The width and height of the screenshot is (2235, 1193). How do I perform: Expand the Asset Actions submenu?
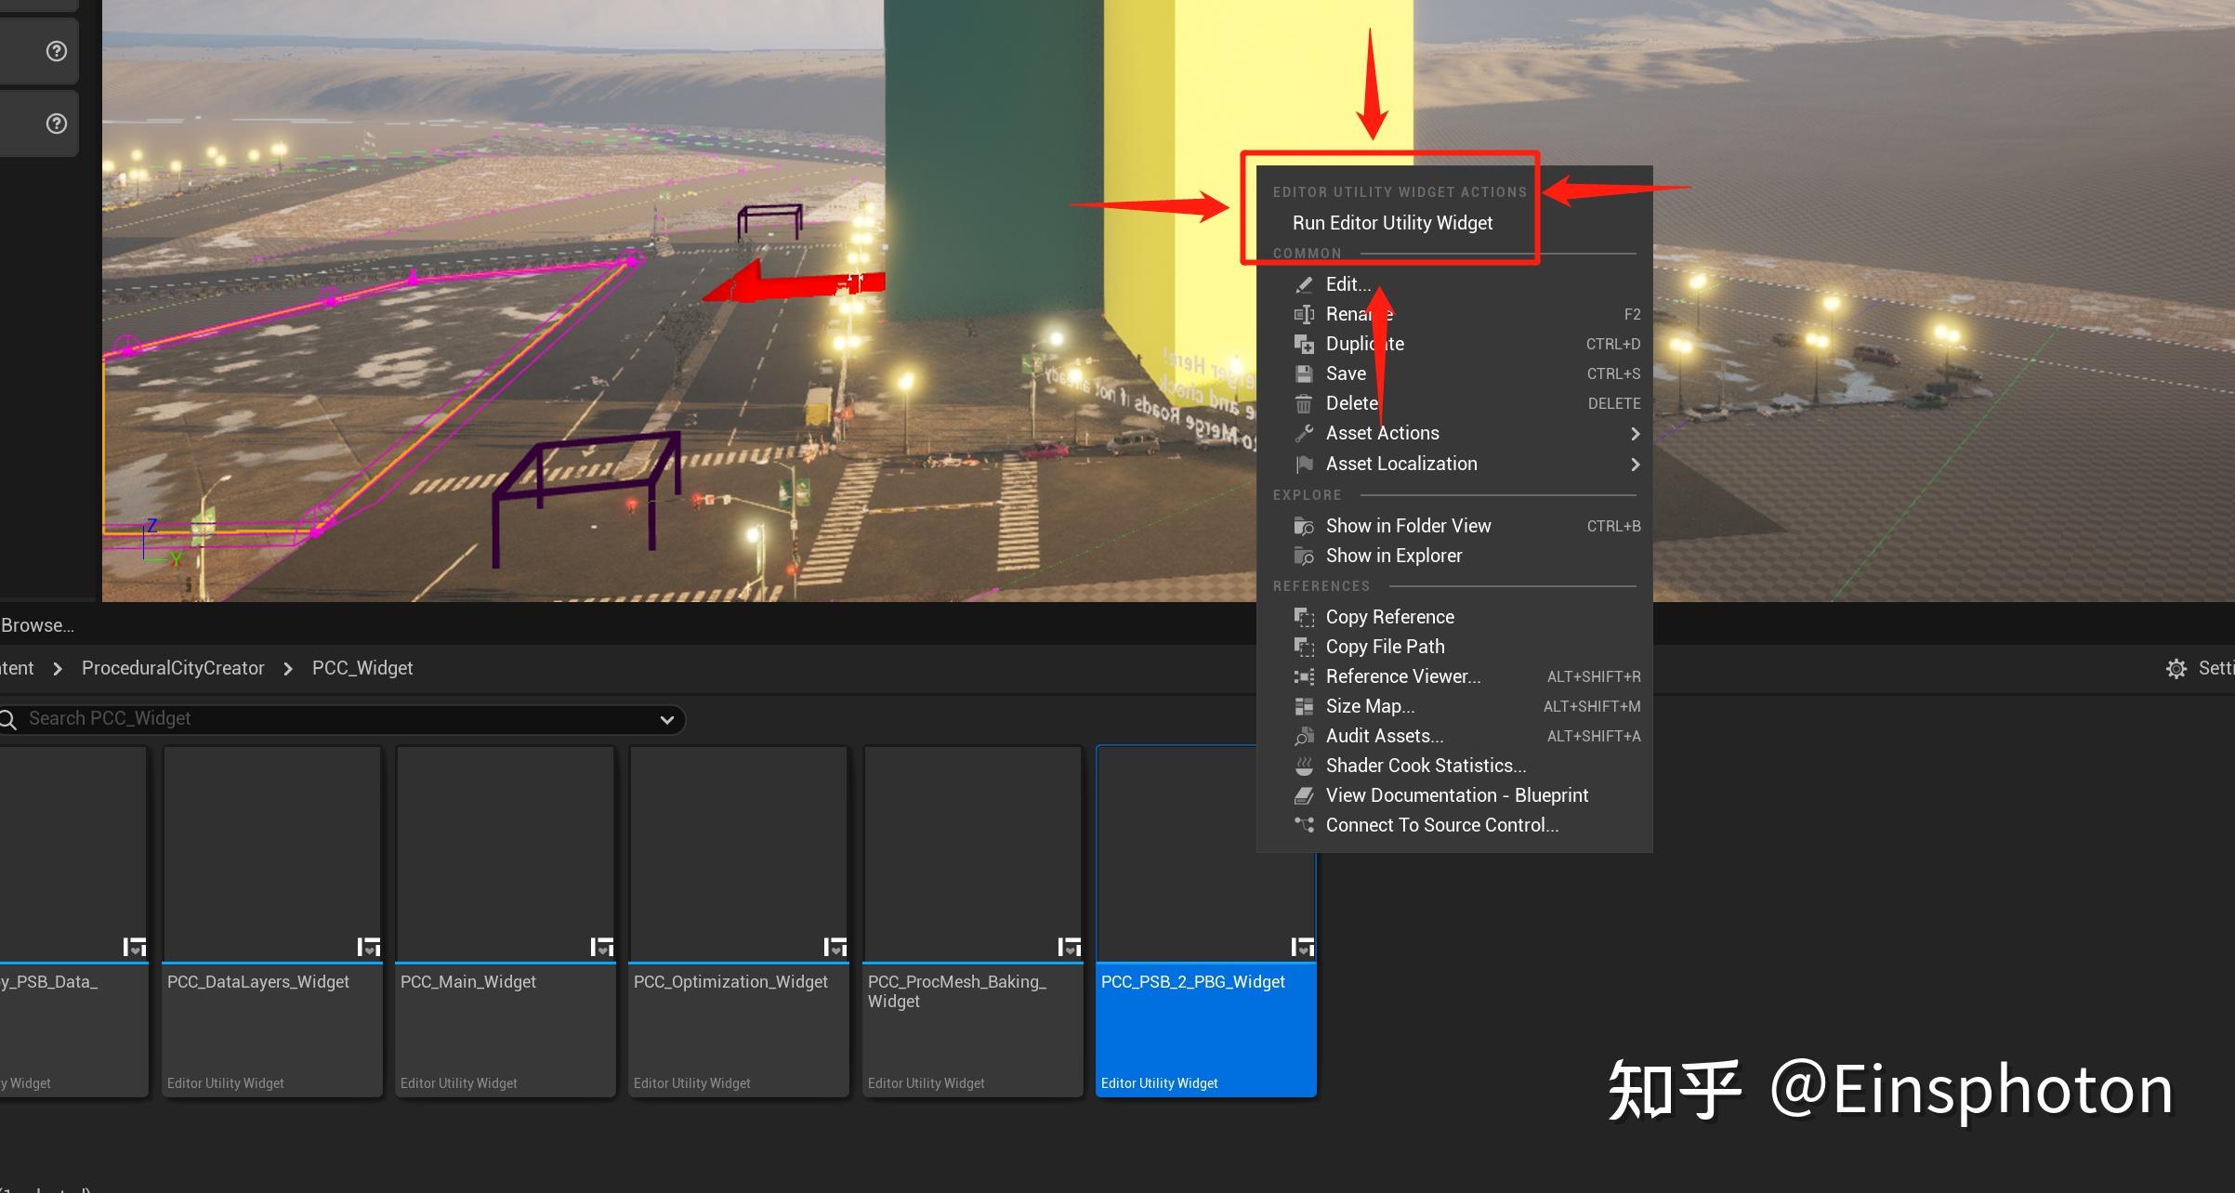1635,434
